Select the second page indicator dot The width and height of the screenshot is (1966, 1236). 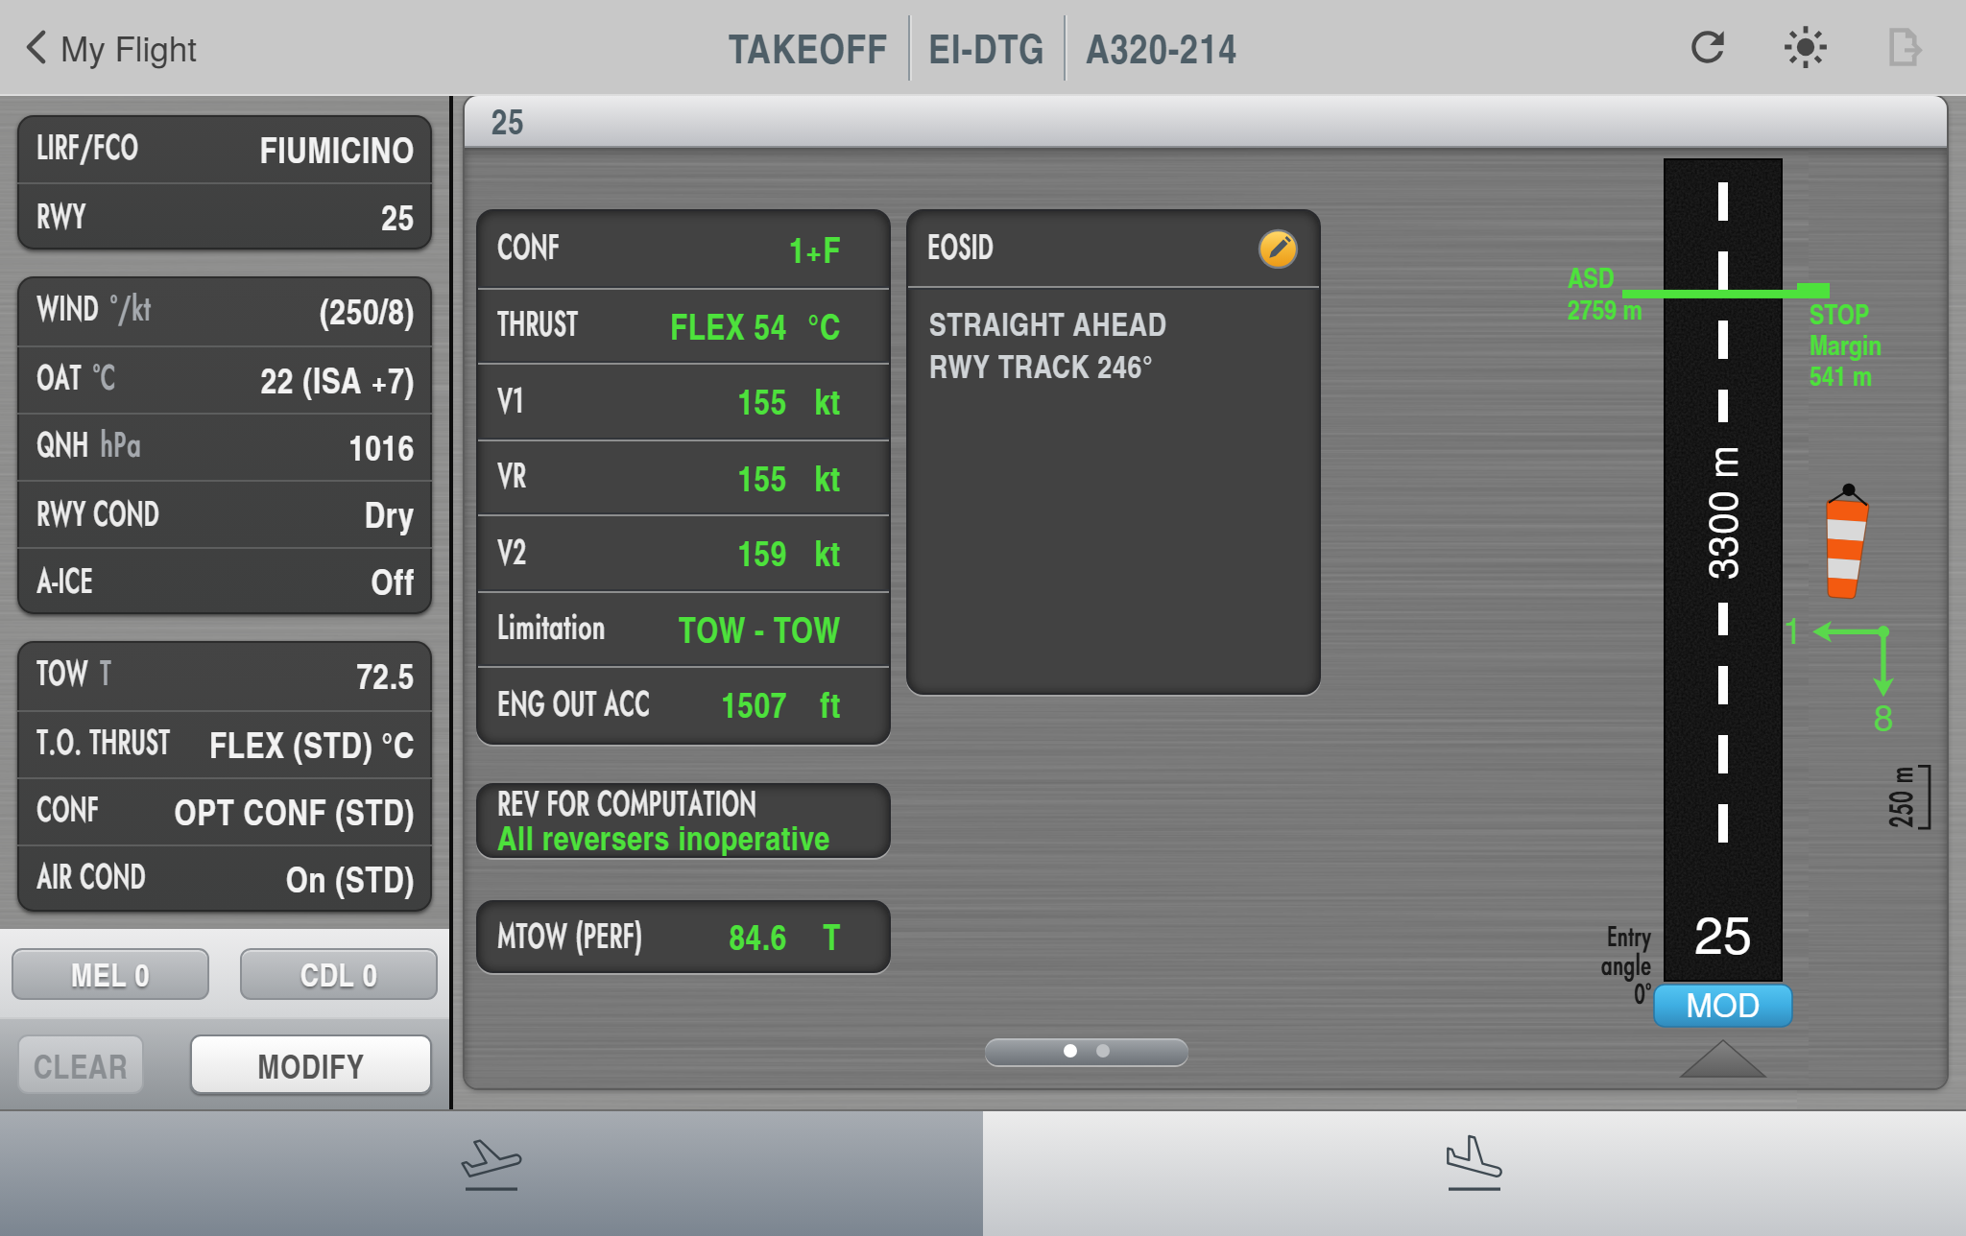click(x=1103, y=1051)
